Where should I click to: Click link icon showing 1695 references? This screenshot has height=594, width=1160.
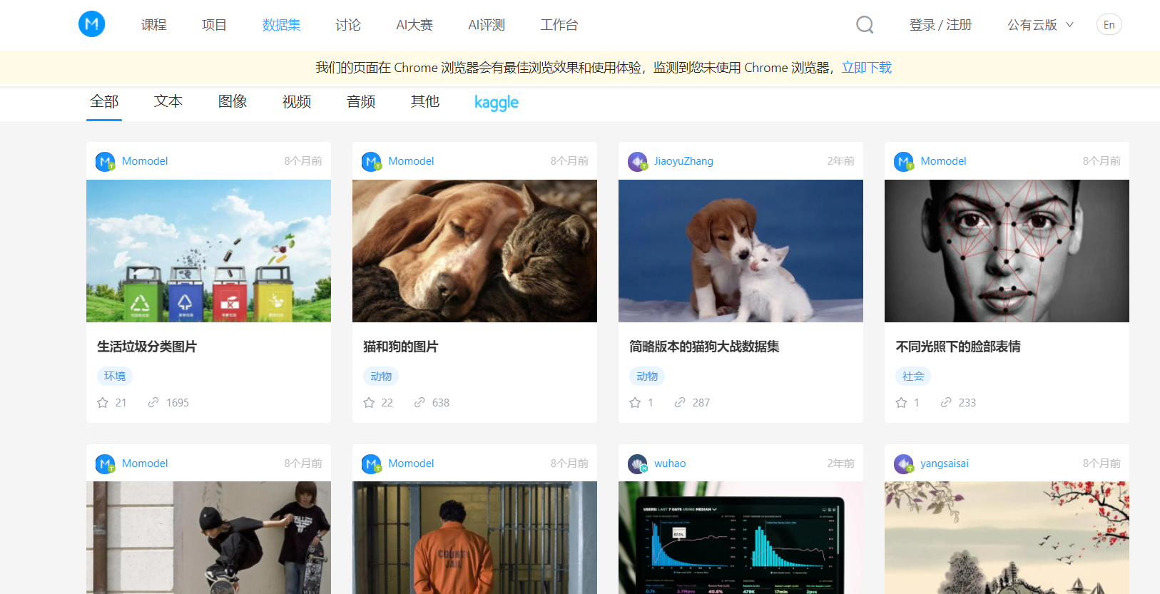point(153,403)
